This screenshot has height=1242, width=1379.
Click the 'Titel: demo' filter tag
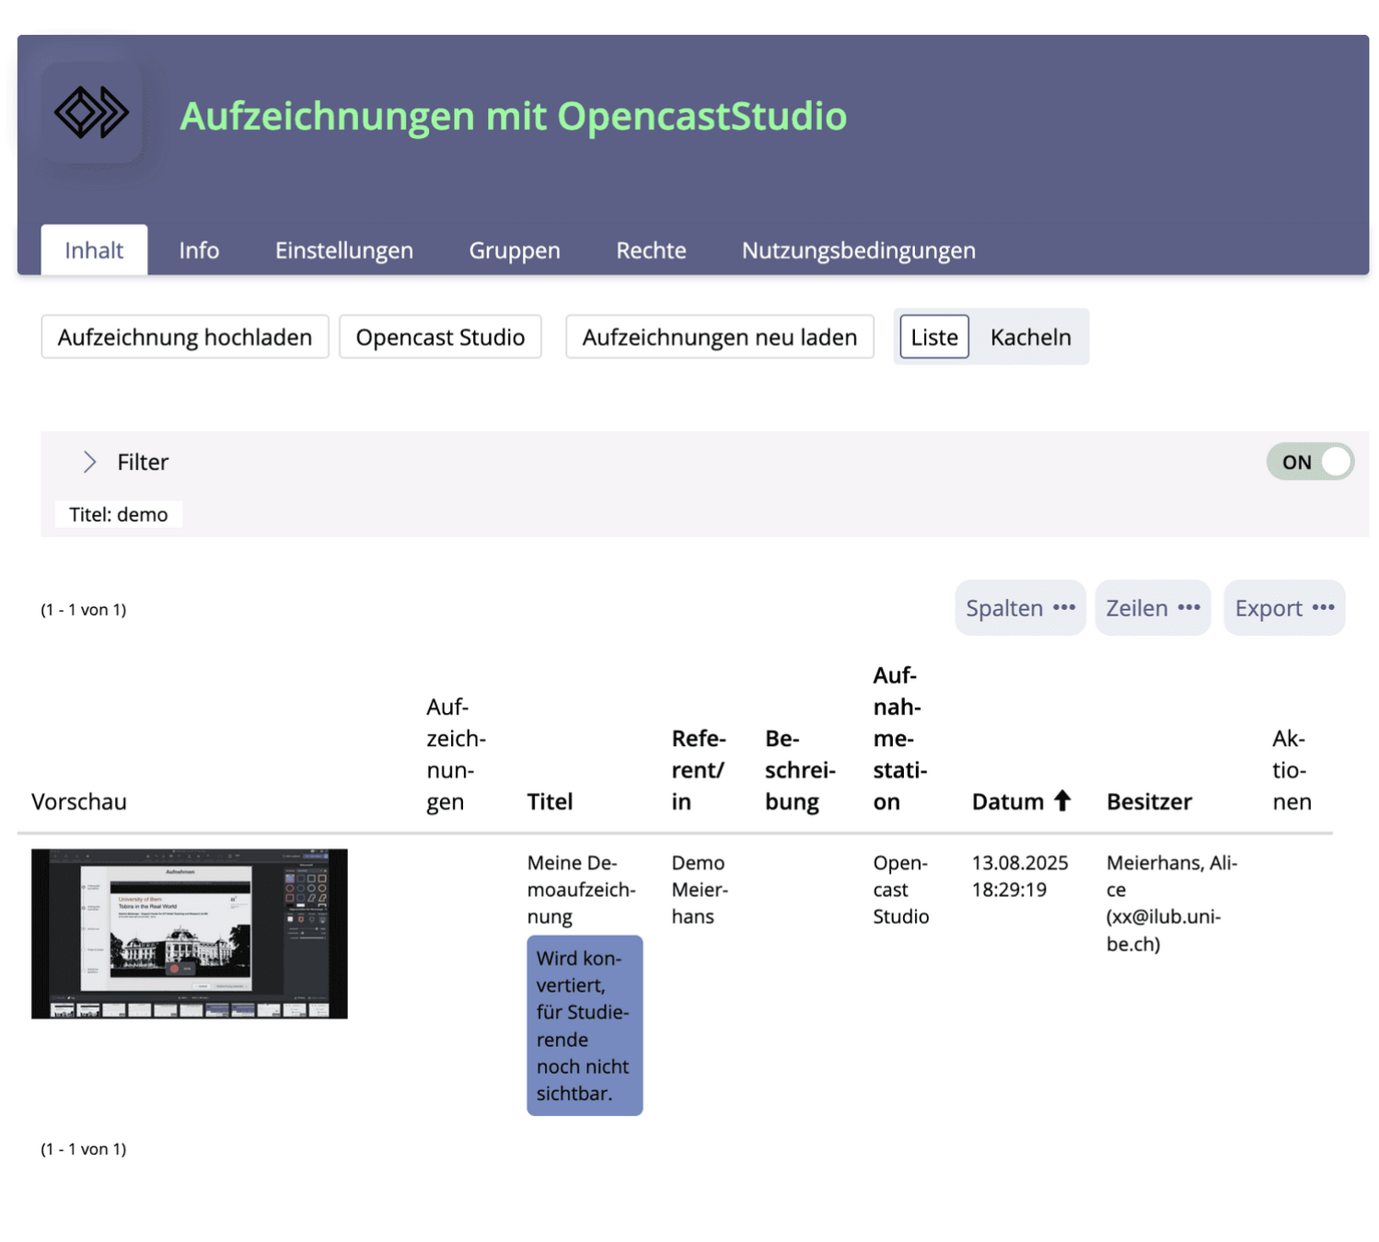pyautogui.click(x=119, y=514)
